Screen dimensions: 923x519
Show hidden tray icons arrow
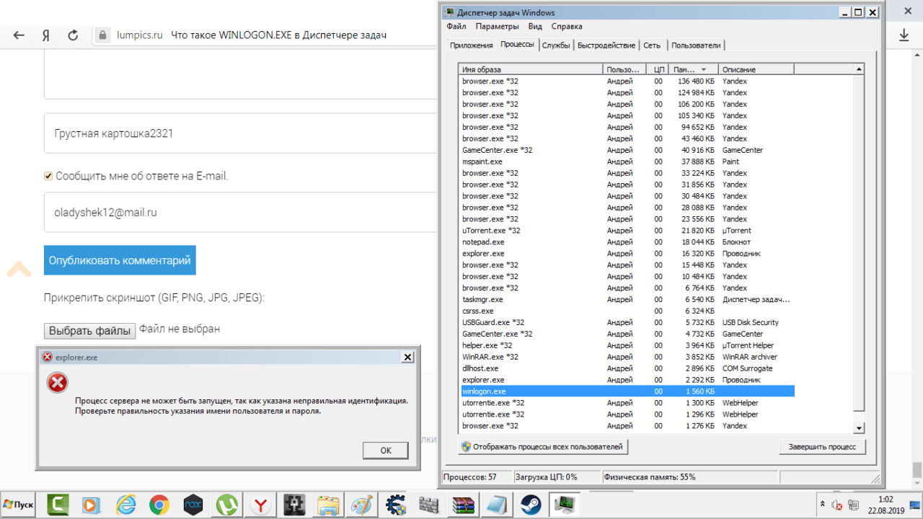[x=822, y=504]
